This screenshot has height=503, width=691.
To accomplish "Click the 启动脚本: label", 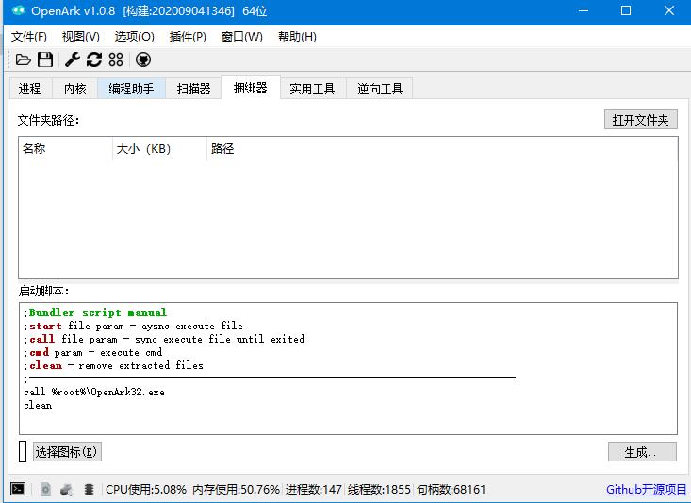I will coord(43,291).
